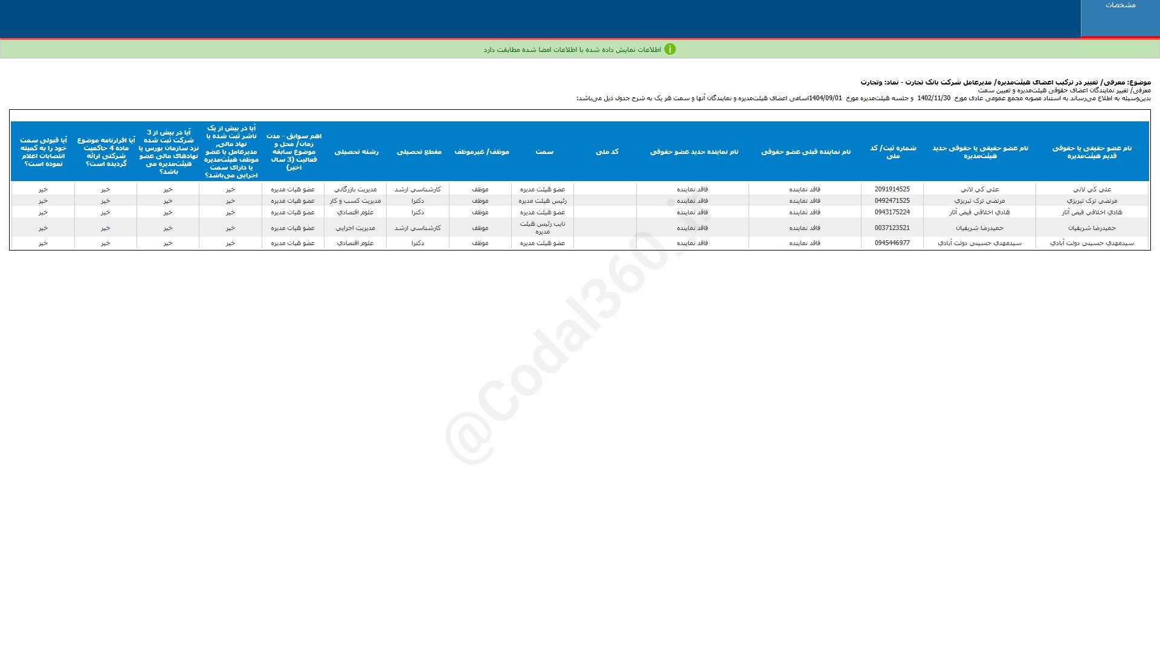Click the مدیریت کسب و کار cell
This screenshot has width=1160, height=652.
[x=355, y=201]
